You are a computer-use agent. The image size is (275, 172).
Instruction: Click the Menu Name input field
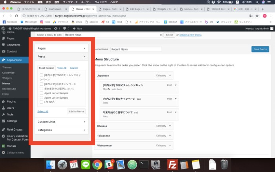[x=136, y=49]
